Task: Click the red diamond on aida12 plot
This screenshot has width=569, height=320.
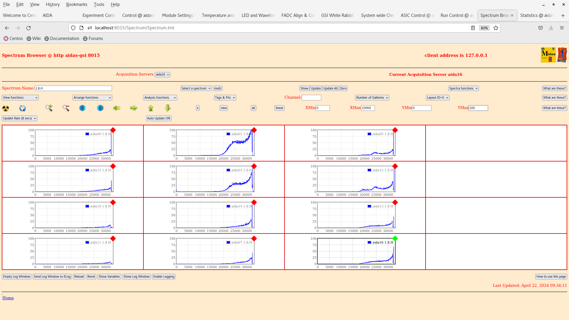Action: coord(395,166)
